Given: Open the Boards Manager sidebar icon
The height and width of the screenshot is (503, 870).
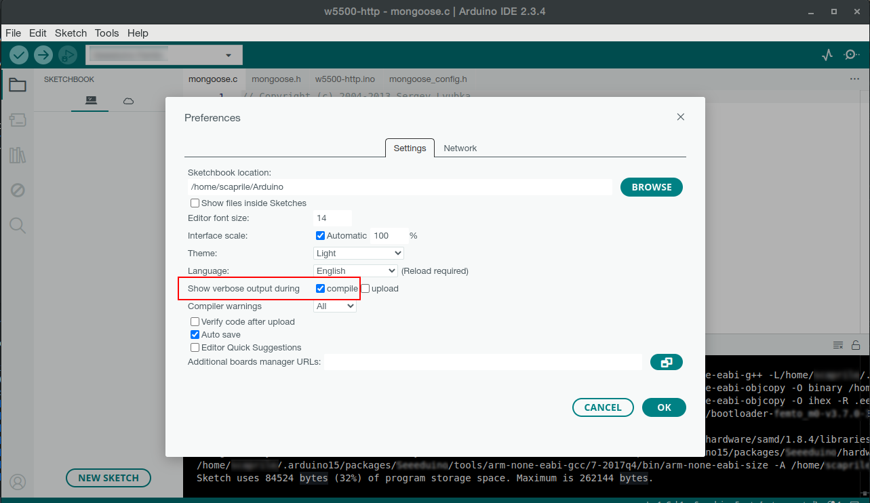Looking at the screenshot, I should tap(18, 120).
